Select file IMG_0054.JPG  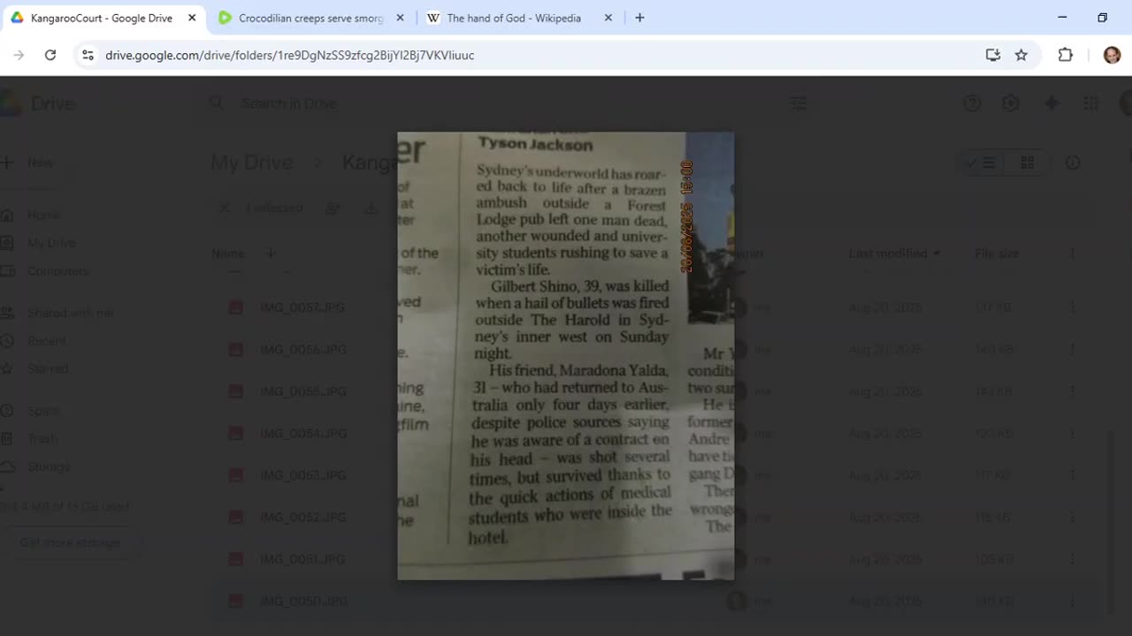[x=302, y=434]
